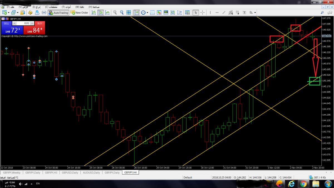
Task: Switch chart to candlestick display
Action: pyautogui.click(x=100, y=13)
